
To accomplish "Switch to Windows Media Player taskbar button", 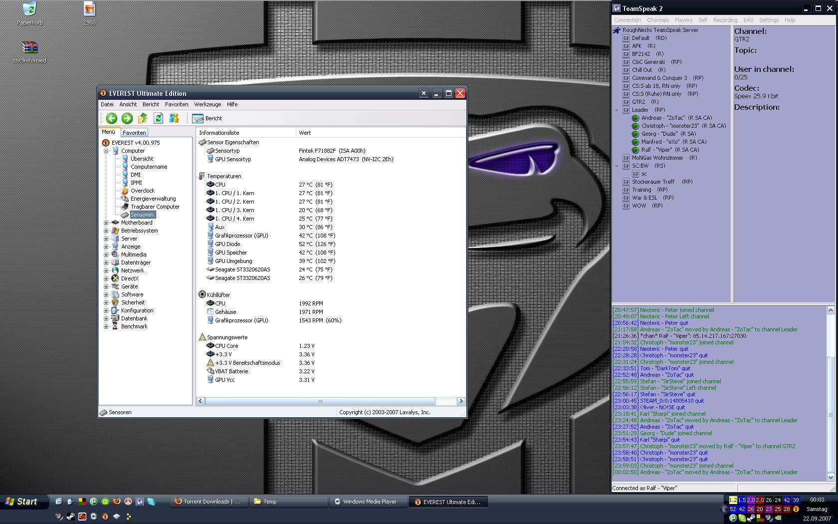I will pyautogui.click(x=368, y=502).
